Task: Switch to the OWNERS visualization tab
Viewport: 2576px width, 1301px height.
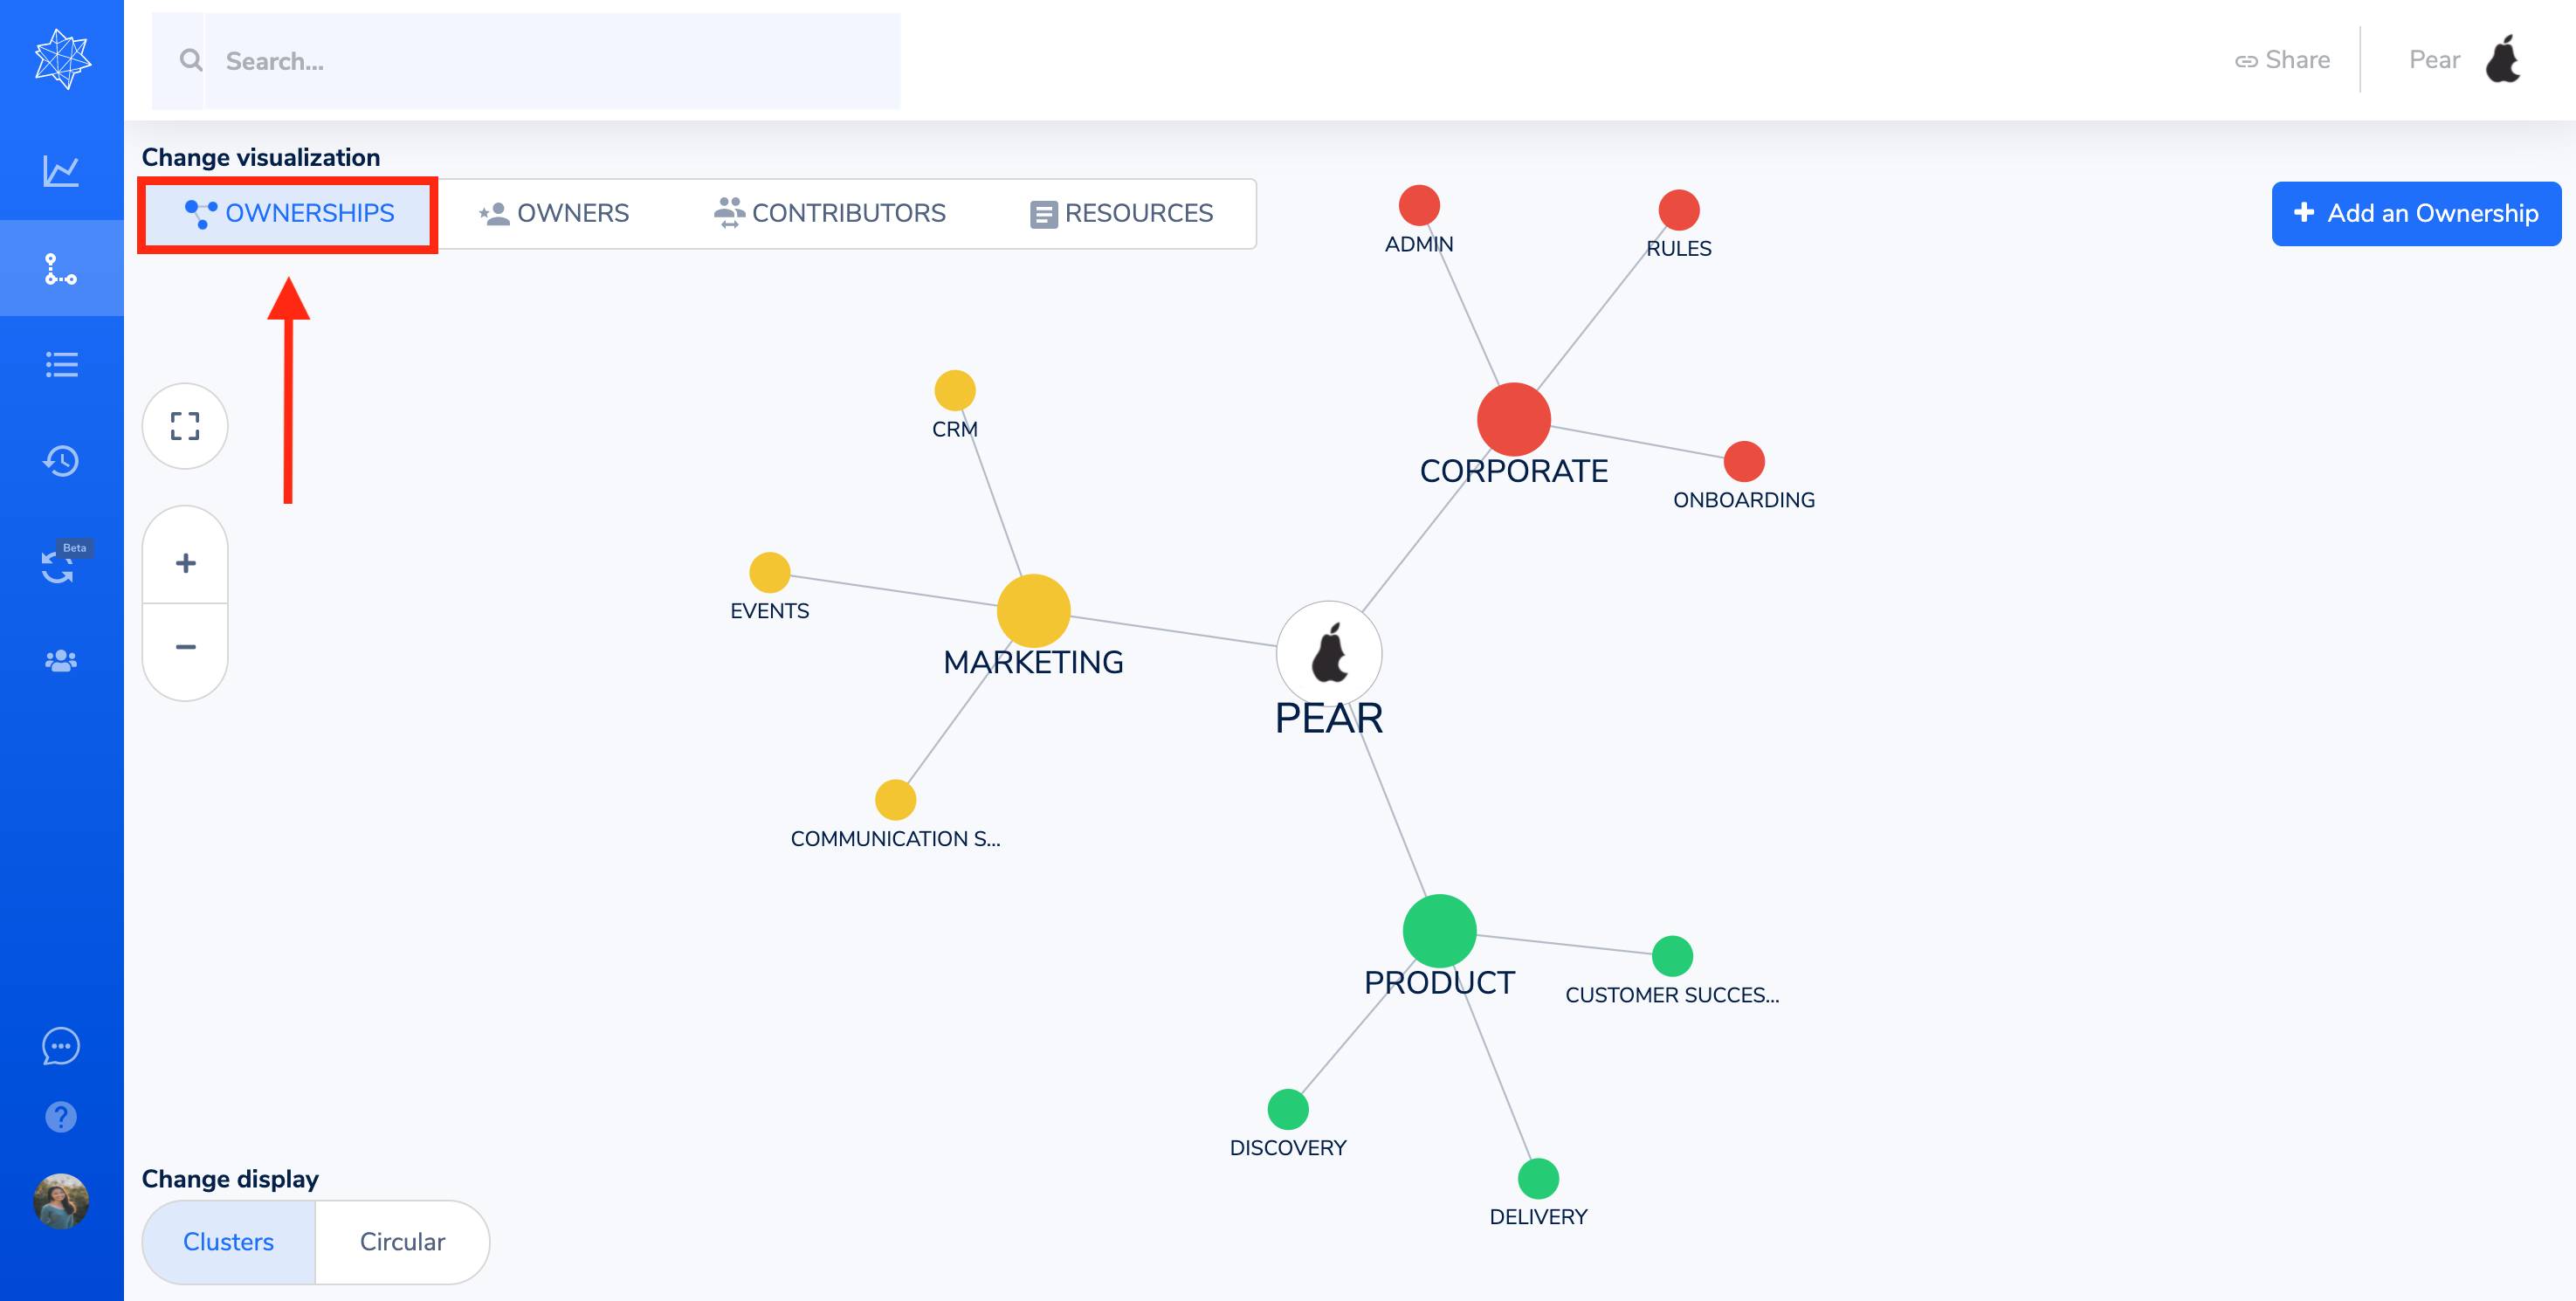Action: click(554, 213)
